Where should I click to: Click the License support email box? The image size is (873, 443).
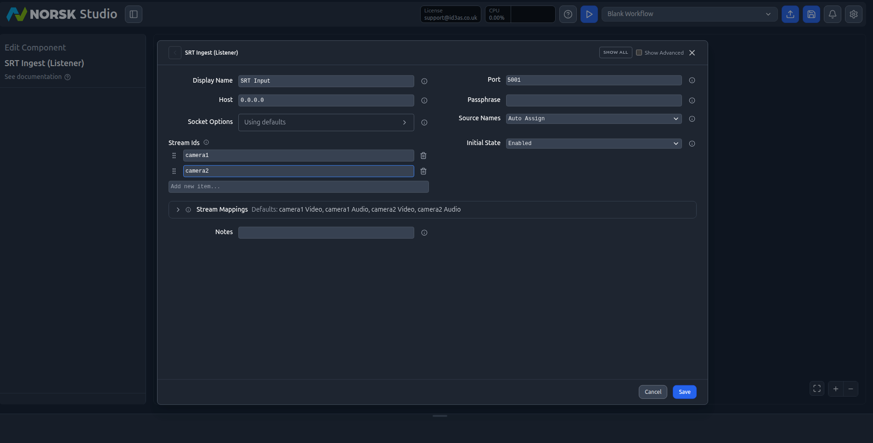click(x=451, y=14)
